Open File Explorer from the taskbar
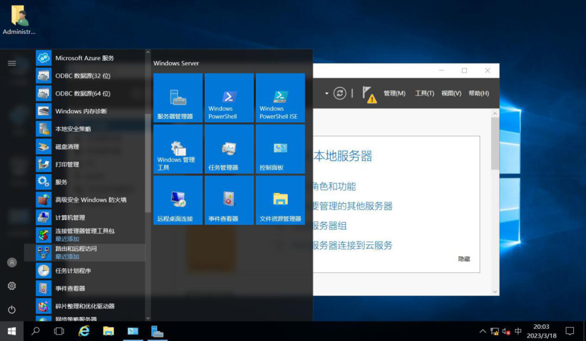This screenshot has width=586, height=341. (x=108, y=331)
